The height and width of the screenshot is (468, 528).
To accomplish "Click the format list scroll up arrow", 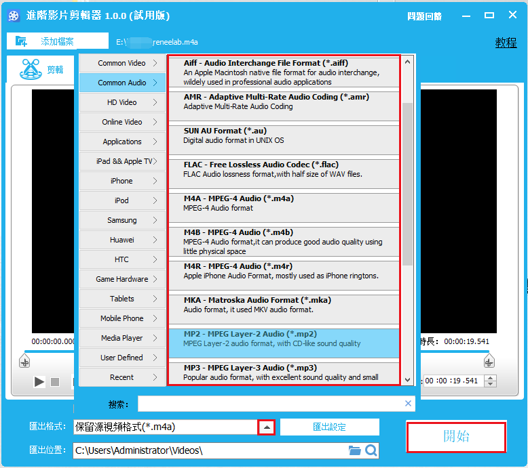I will (x=407, y=62).
